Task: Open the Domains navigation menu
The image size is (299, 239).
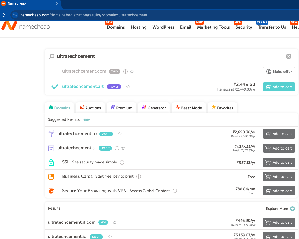Action: coord(116,27)
